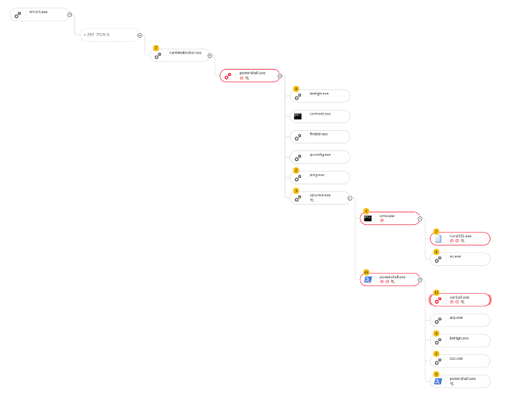Screen dimensions: 506x402
Task: Click the yellow count badge on ping.exe
Action: (x=296, y=170)
